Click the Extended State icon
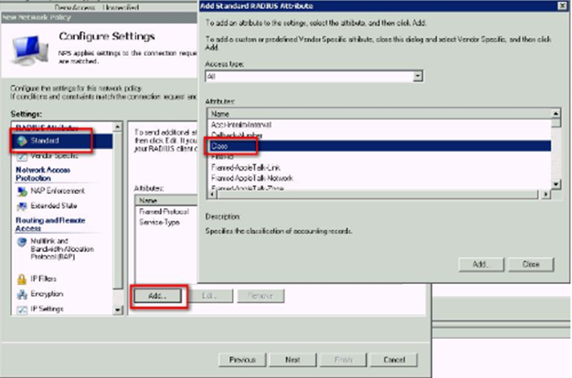This screenshot has height=378, width=572. click(x=22, y=206)
